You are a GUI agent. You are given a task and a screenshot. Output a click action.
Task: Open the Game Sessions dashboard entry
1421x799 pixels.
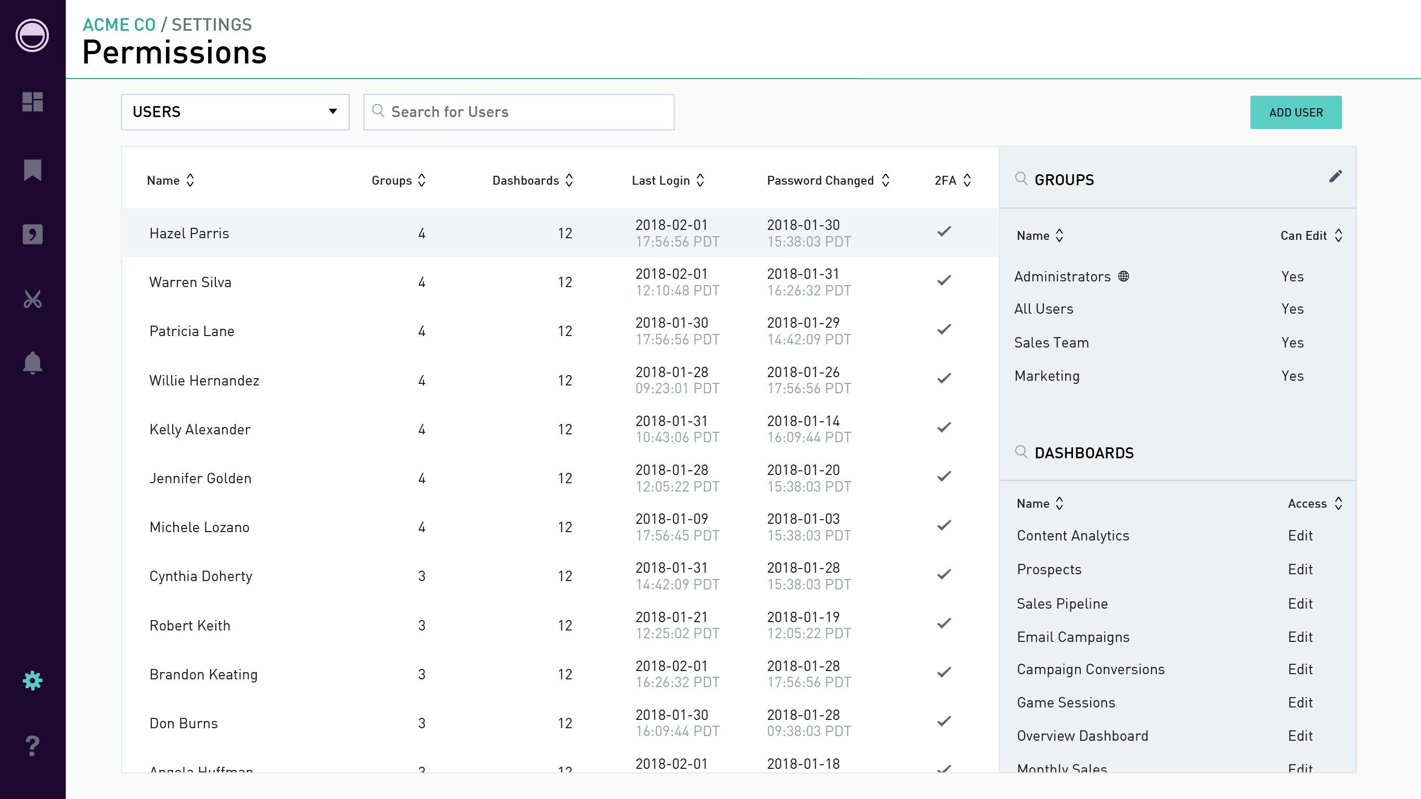(1066, 702)
